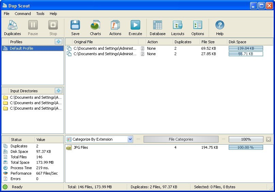Viewport: 275px width, 192px height.
Task: Add an input directory with plus button
Action: [59, 91]
